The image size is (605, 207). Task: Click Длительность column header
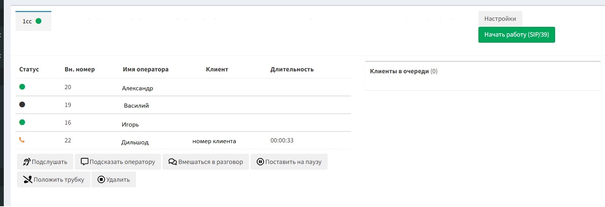[292, 70]
